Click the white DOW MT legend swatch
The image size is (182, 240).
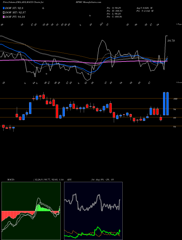(4, 13)
